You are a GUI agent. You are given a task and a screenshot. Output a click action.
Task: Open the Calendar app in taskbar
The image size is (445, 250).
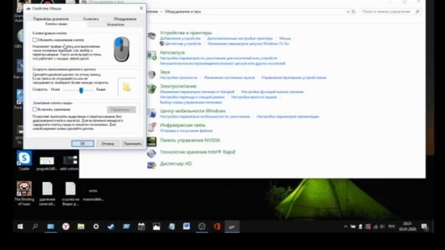click(141, 226)
